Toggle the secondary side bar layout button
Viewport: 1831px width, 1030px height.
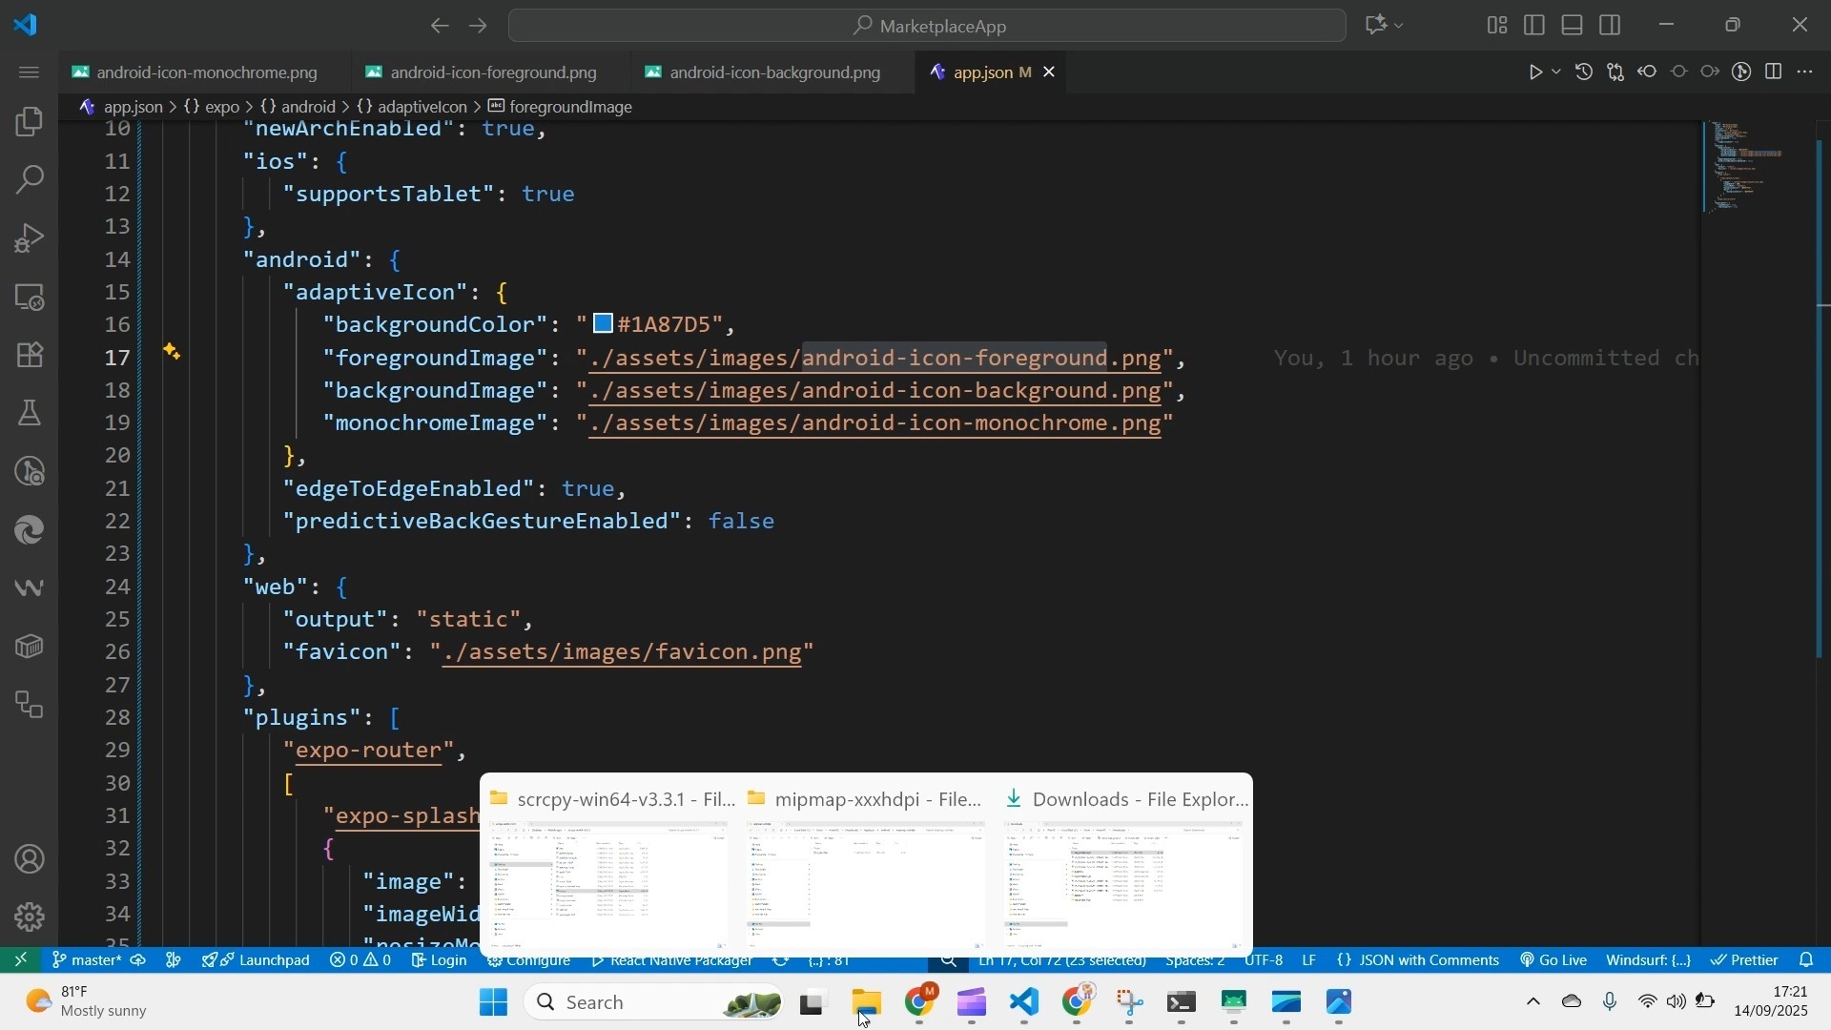[1611, 26]
